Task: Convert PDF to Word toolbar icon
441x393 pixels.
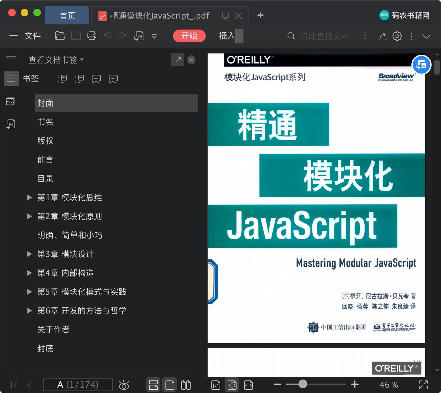Action: coord(139,36)
